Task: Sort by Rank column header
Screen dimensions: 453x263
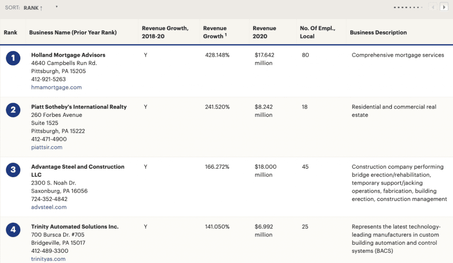Action: [11, 32]
